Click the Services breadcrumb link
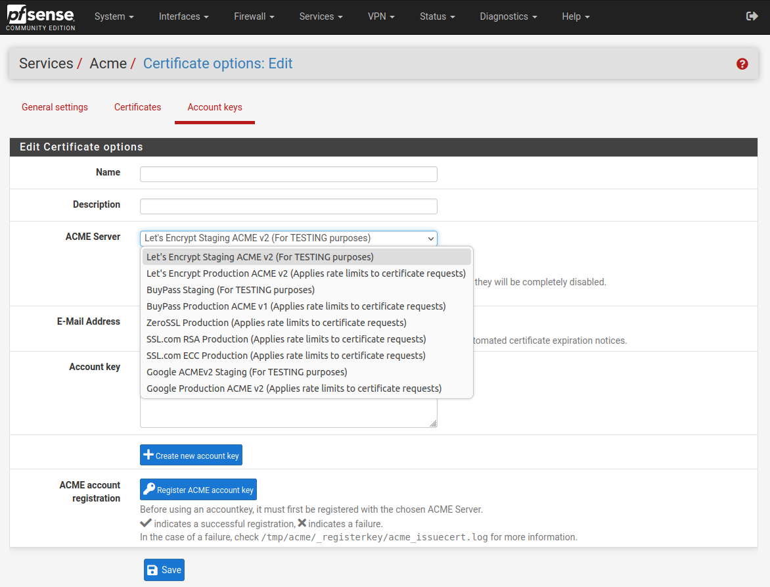Viewport: 770px width, 587px height. (x=46, y=63)
